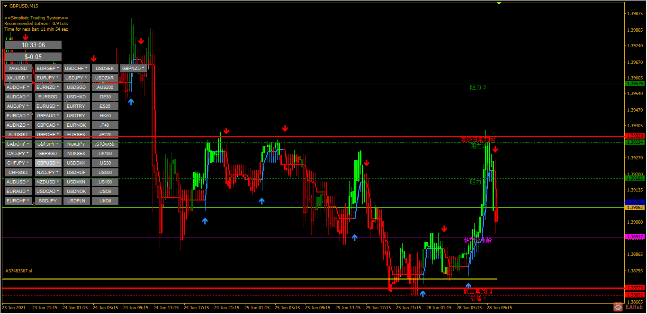647x314 pixels.
Task: Select the NZDUSD symbol button
Action: (48, 182)
